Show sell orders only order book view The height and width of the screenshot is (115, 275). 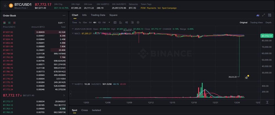pyautogui.click(x=15, y=23)
